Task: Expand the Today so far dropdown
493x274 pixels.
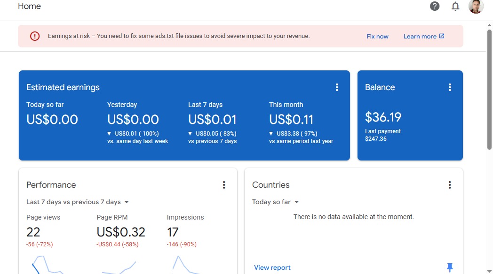Action: tap(275, 202)
